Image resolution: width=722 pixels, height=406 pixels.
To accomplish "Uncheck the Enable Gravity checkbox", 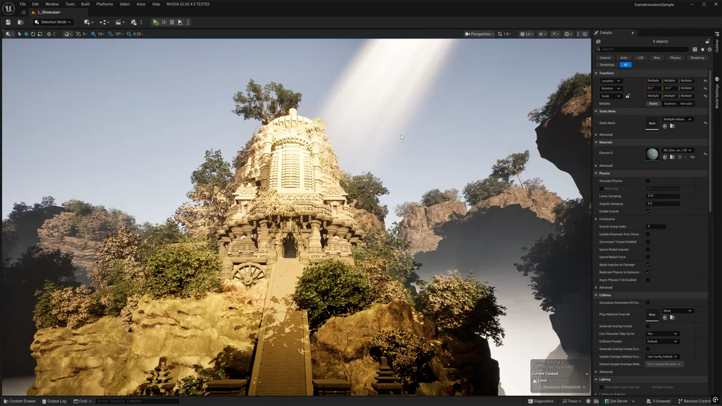I will click(x=647, y=211).
